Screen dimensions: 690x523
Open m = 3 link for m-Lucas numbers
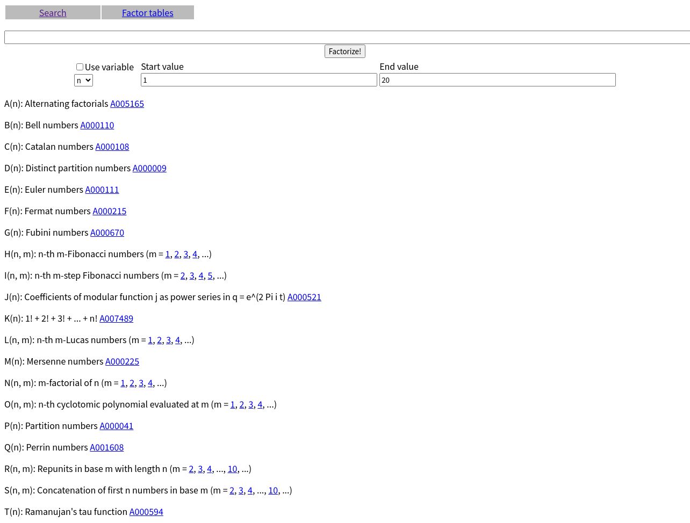point(168,340)
